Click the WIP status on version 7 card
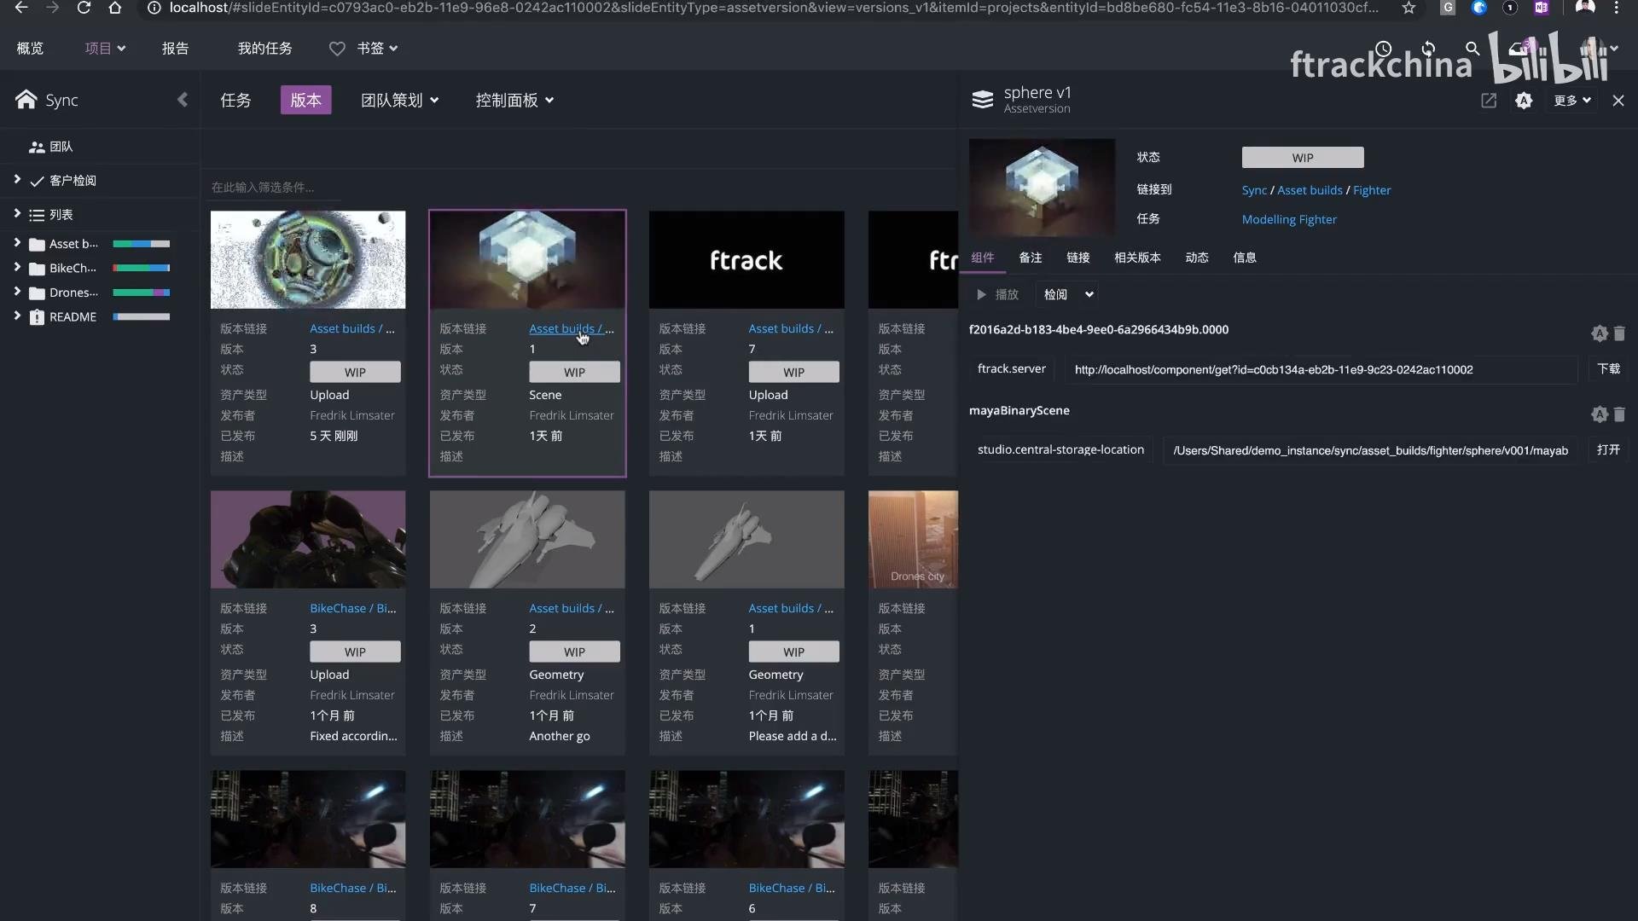 [793, 373]
